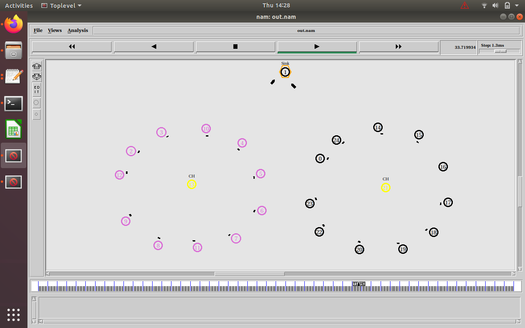This screenshot has width=525, height=328.
Task: Open the Text Editor from the dock
Action: click(x=14, y=77)
